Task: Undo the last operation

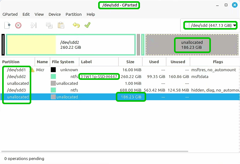Action: (76, 25)
